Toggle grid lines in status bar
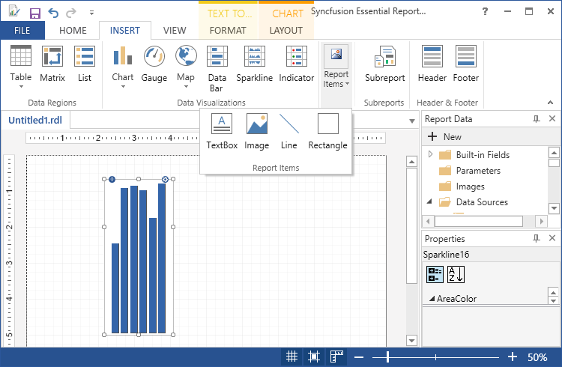Viewport: 562px width, 367px height. tap(291, 357)
